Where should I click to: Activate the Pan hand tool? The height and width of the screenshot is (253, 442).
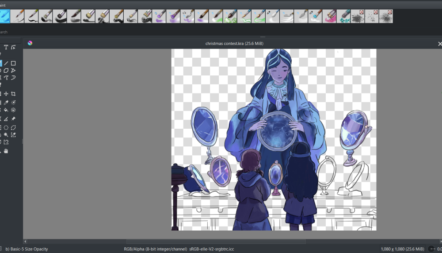[x=6, y=151]
